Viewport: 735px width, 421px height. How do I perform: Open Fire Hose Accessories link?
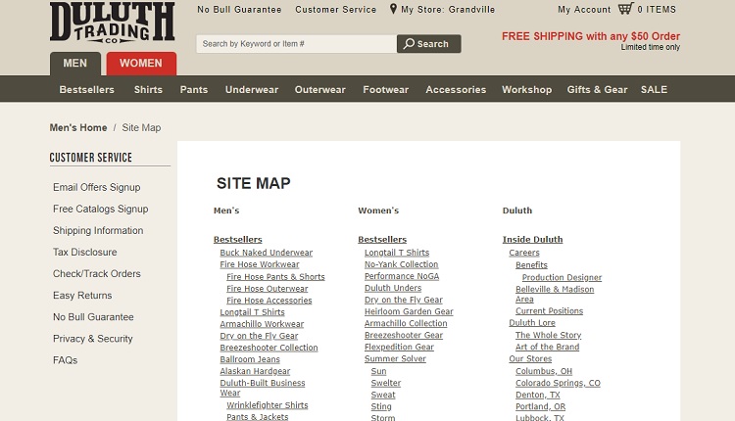tap(269, 301)
